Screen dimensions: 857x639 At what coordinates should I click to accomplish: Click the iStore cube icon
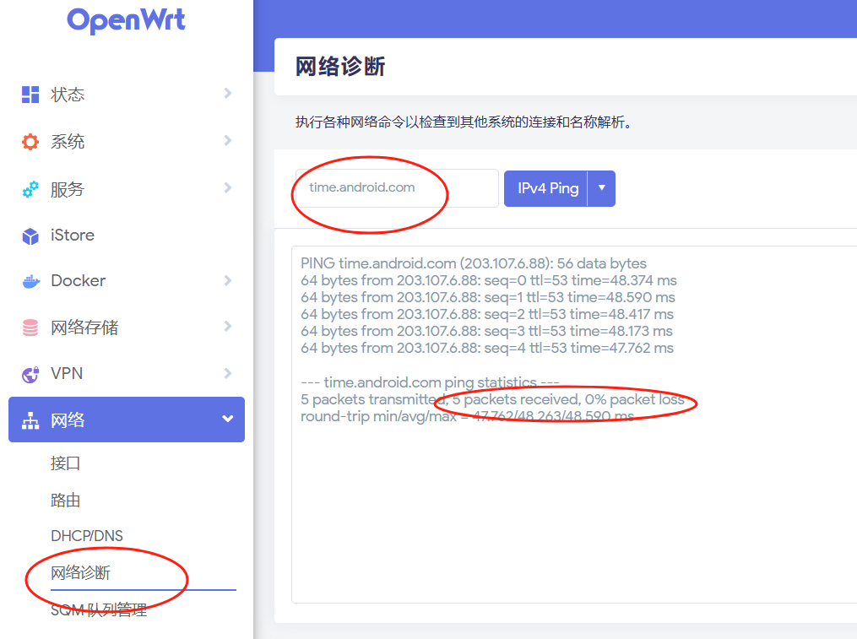tap(30, 236)
